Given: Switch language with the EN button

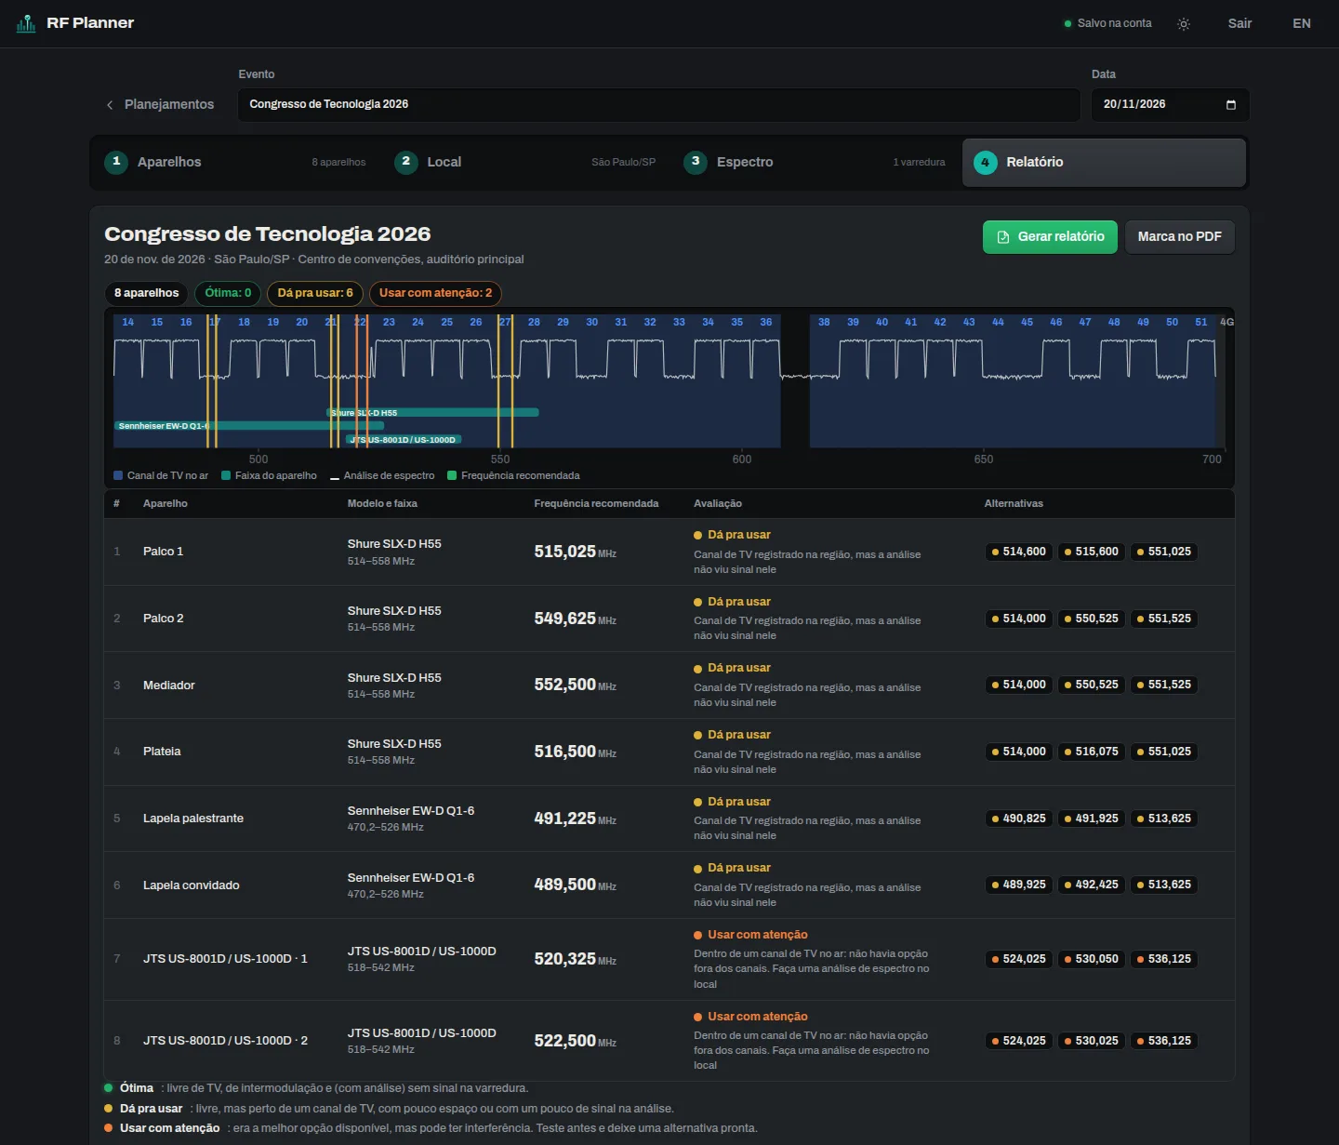Looking at the screenshot, I should click(x=1302, y=24).
